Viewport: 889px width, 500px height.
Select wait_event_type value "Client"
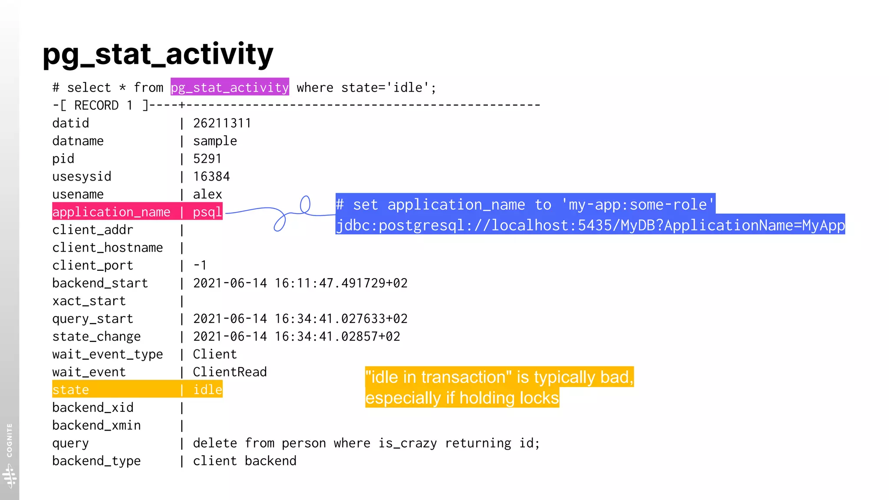tap(215, 355)
